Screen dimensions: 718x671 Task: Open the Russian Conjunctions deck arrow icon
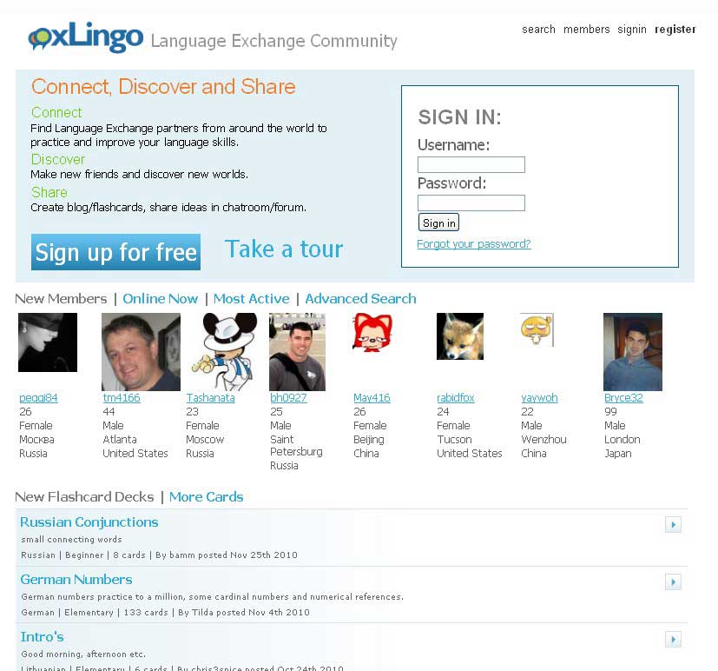click(673, 524)
